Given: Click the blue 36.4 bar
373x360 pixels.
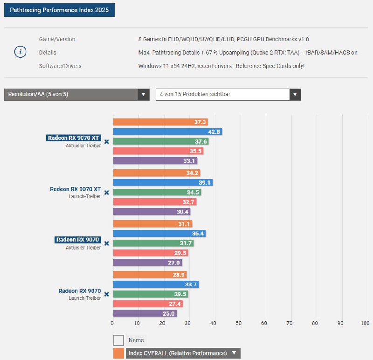Looking at the screenshot, I should pyautogui.click(x=159, y=234).
